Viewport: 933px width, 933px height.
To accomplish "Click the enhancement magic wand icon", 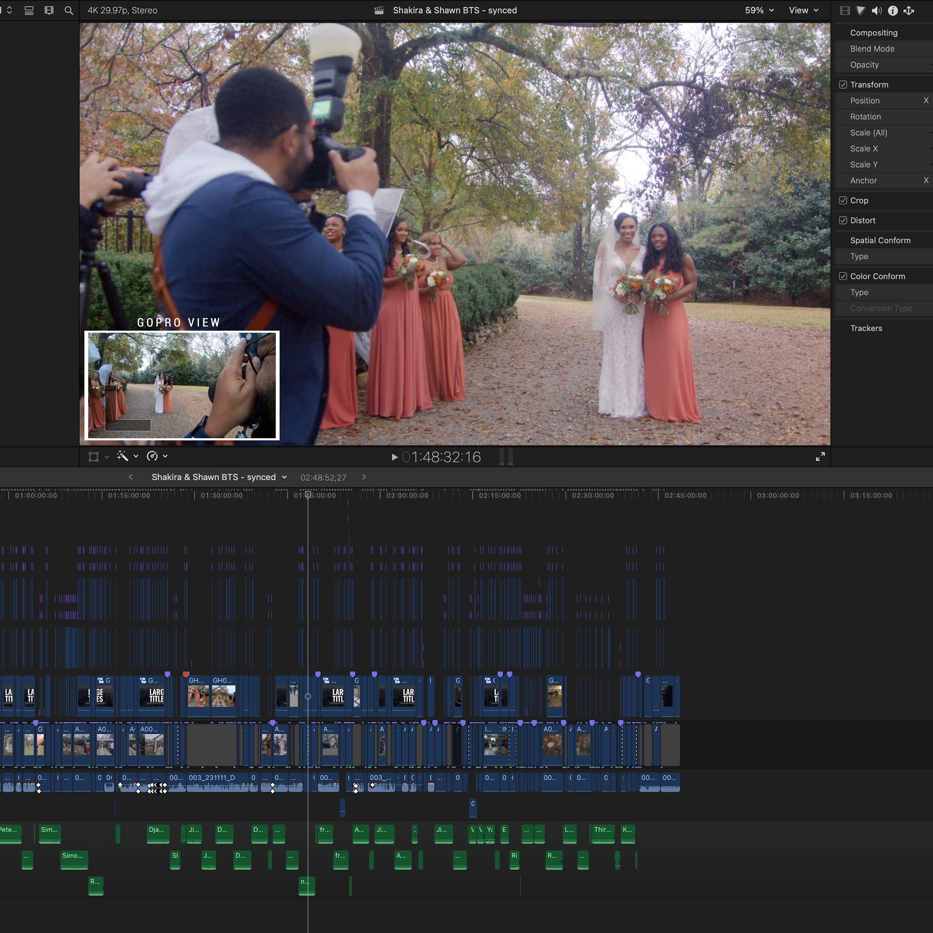I will coord(122,456).
